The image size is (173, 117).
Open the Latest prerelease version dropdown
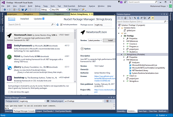tap(95, 40)
